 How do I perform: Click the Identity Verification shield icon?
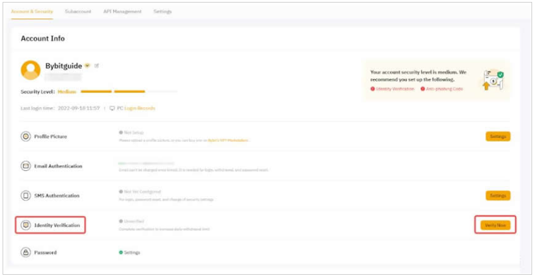[26, 225]
